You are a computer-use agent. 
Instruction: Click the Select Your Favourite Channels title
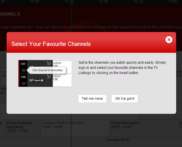(x=51, y=44)
